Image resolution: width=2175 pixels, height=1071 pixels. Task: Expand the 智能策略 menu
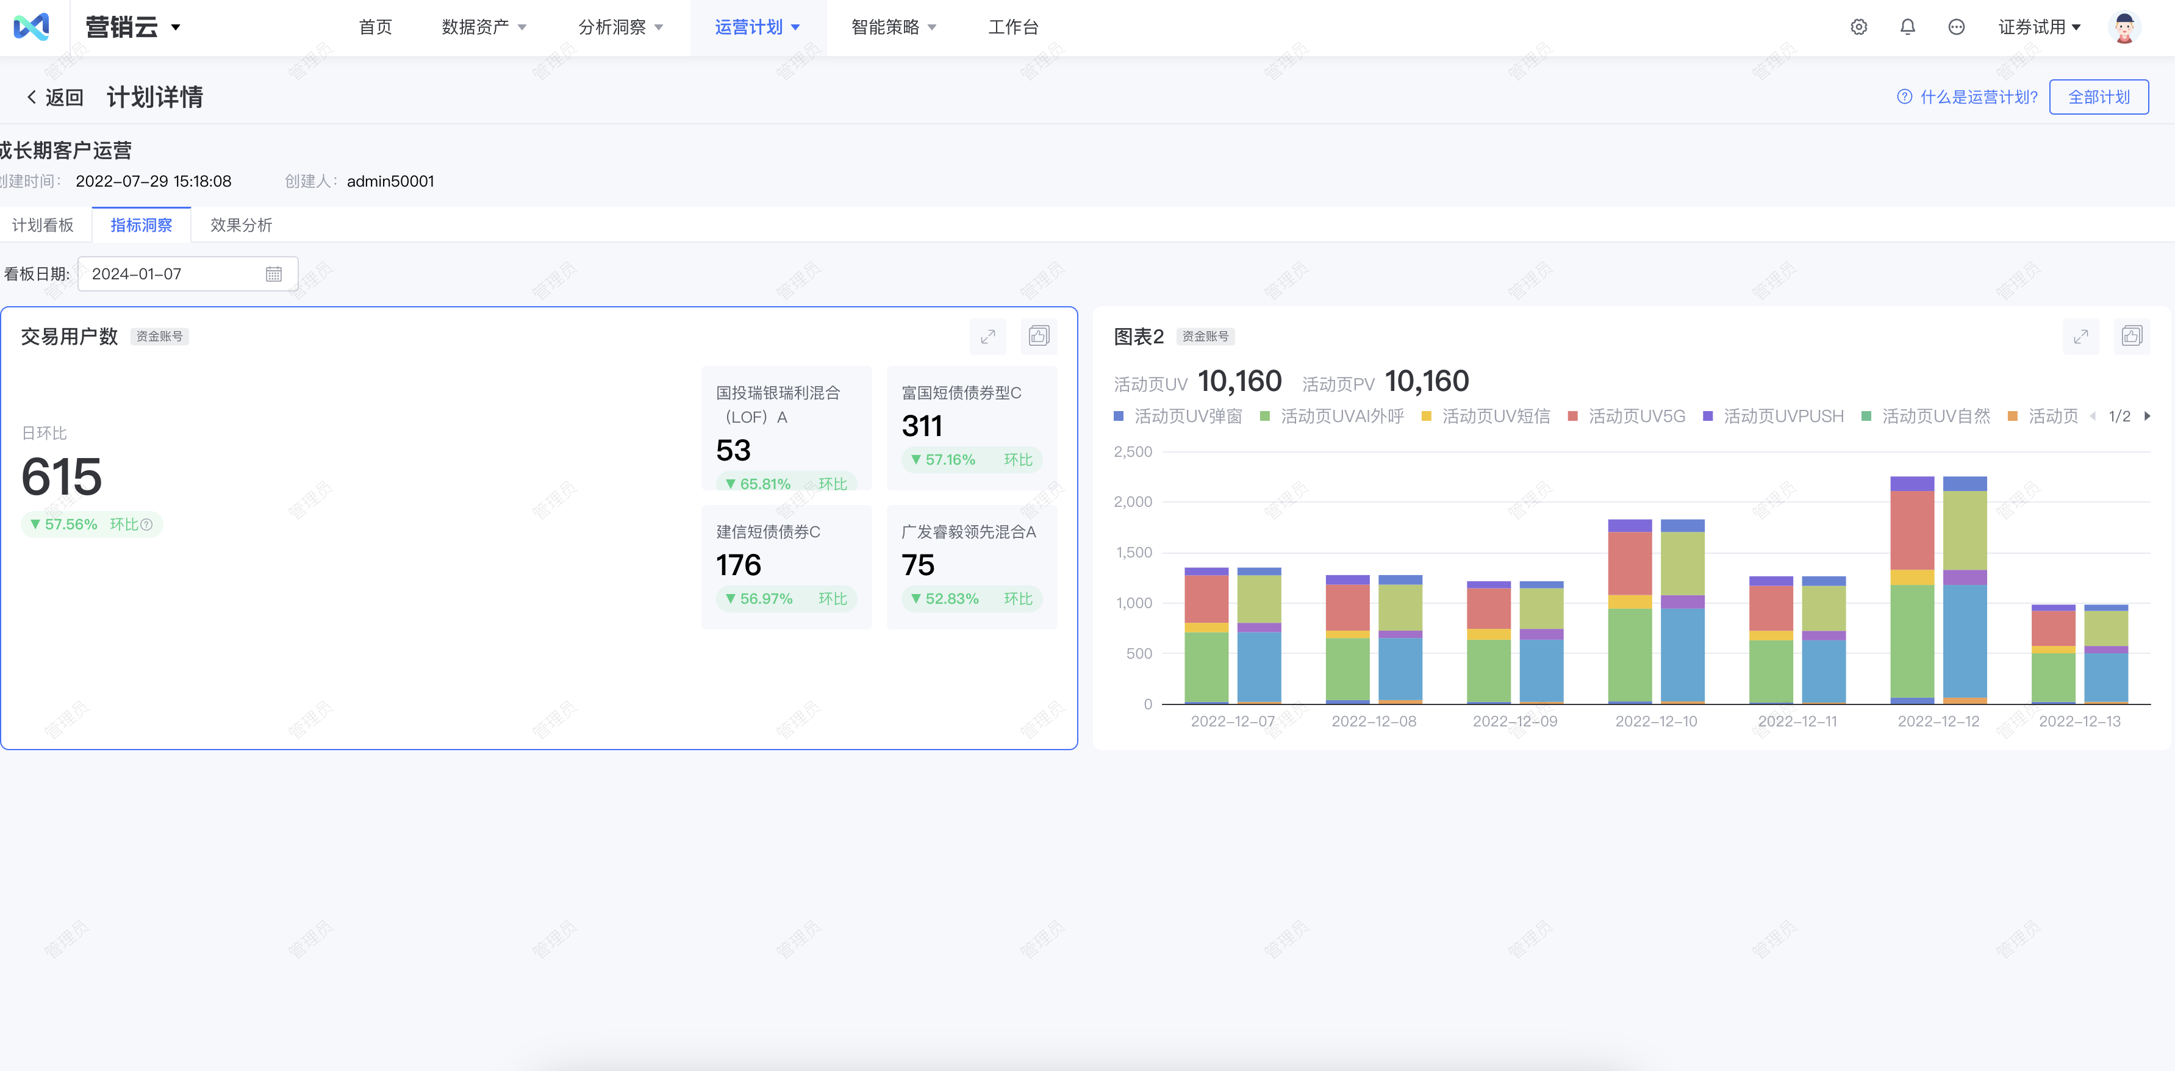pos(894,27)
